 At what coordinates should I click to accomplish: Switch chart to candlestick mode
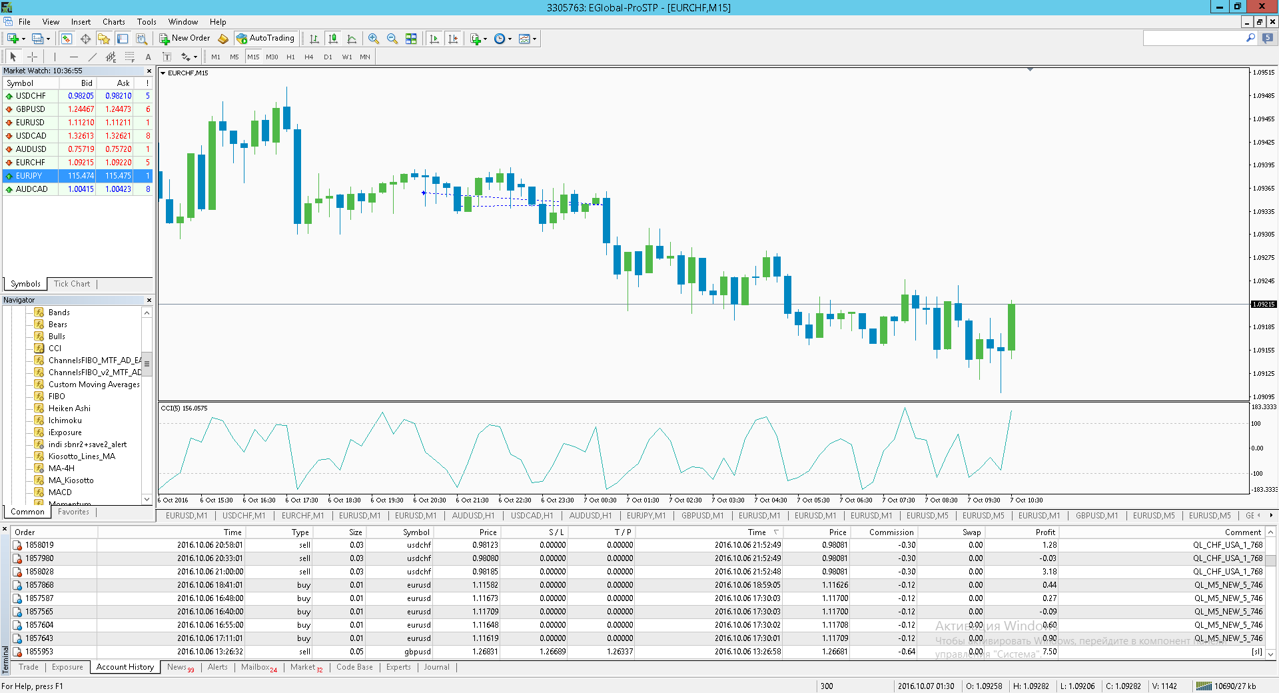333,39
